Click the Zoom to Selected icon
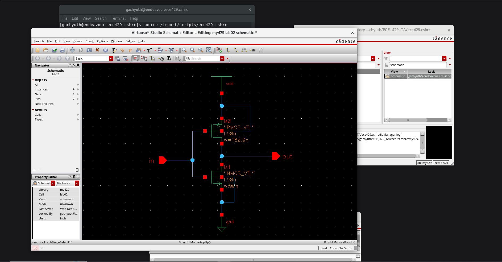 click(209, 50)
